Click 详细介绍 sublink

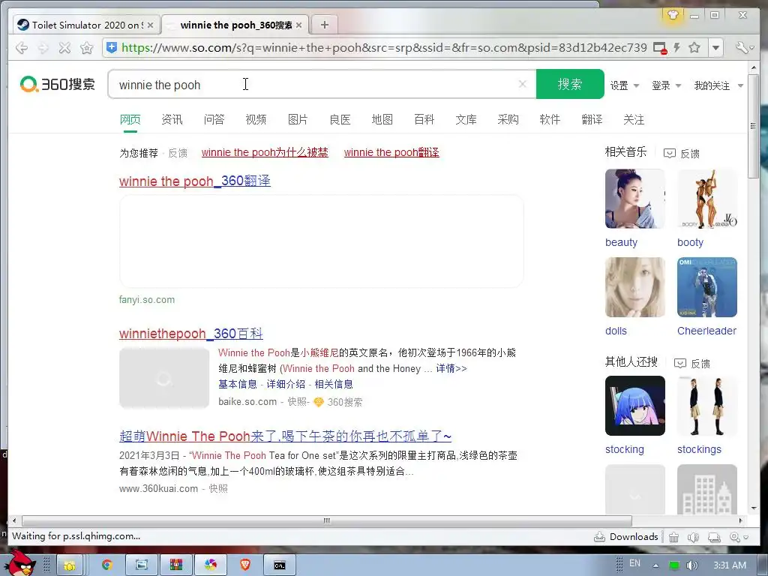(x=286, y=384)
